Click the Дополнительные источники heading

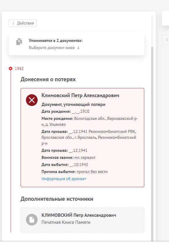(x=57, y=199)
